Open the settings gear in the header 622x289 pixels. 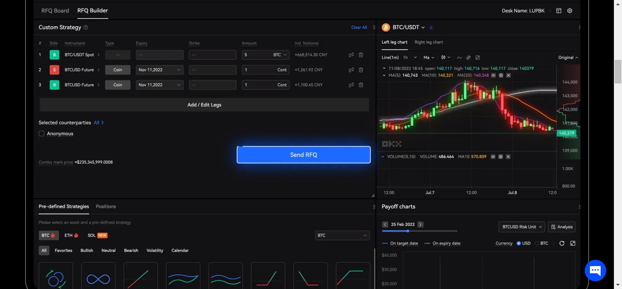tap(570, 11)
